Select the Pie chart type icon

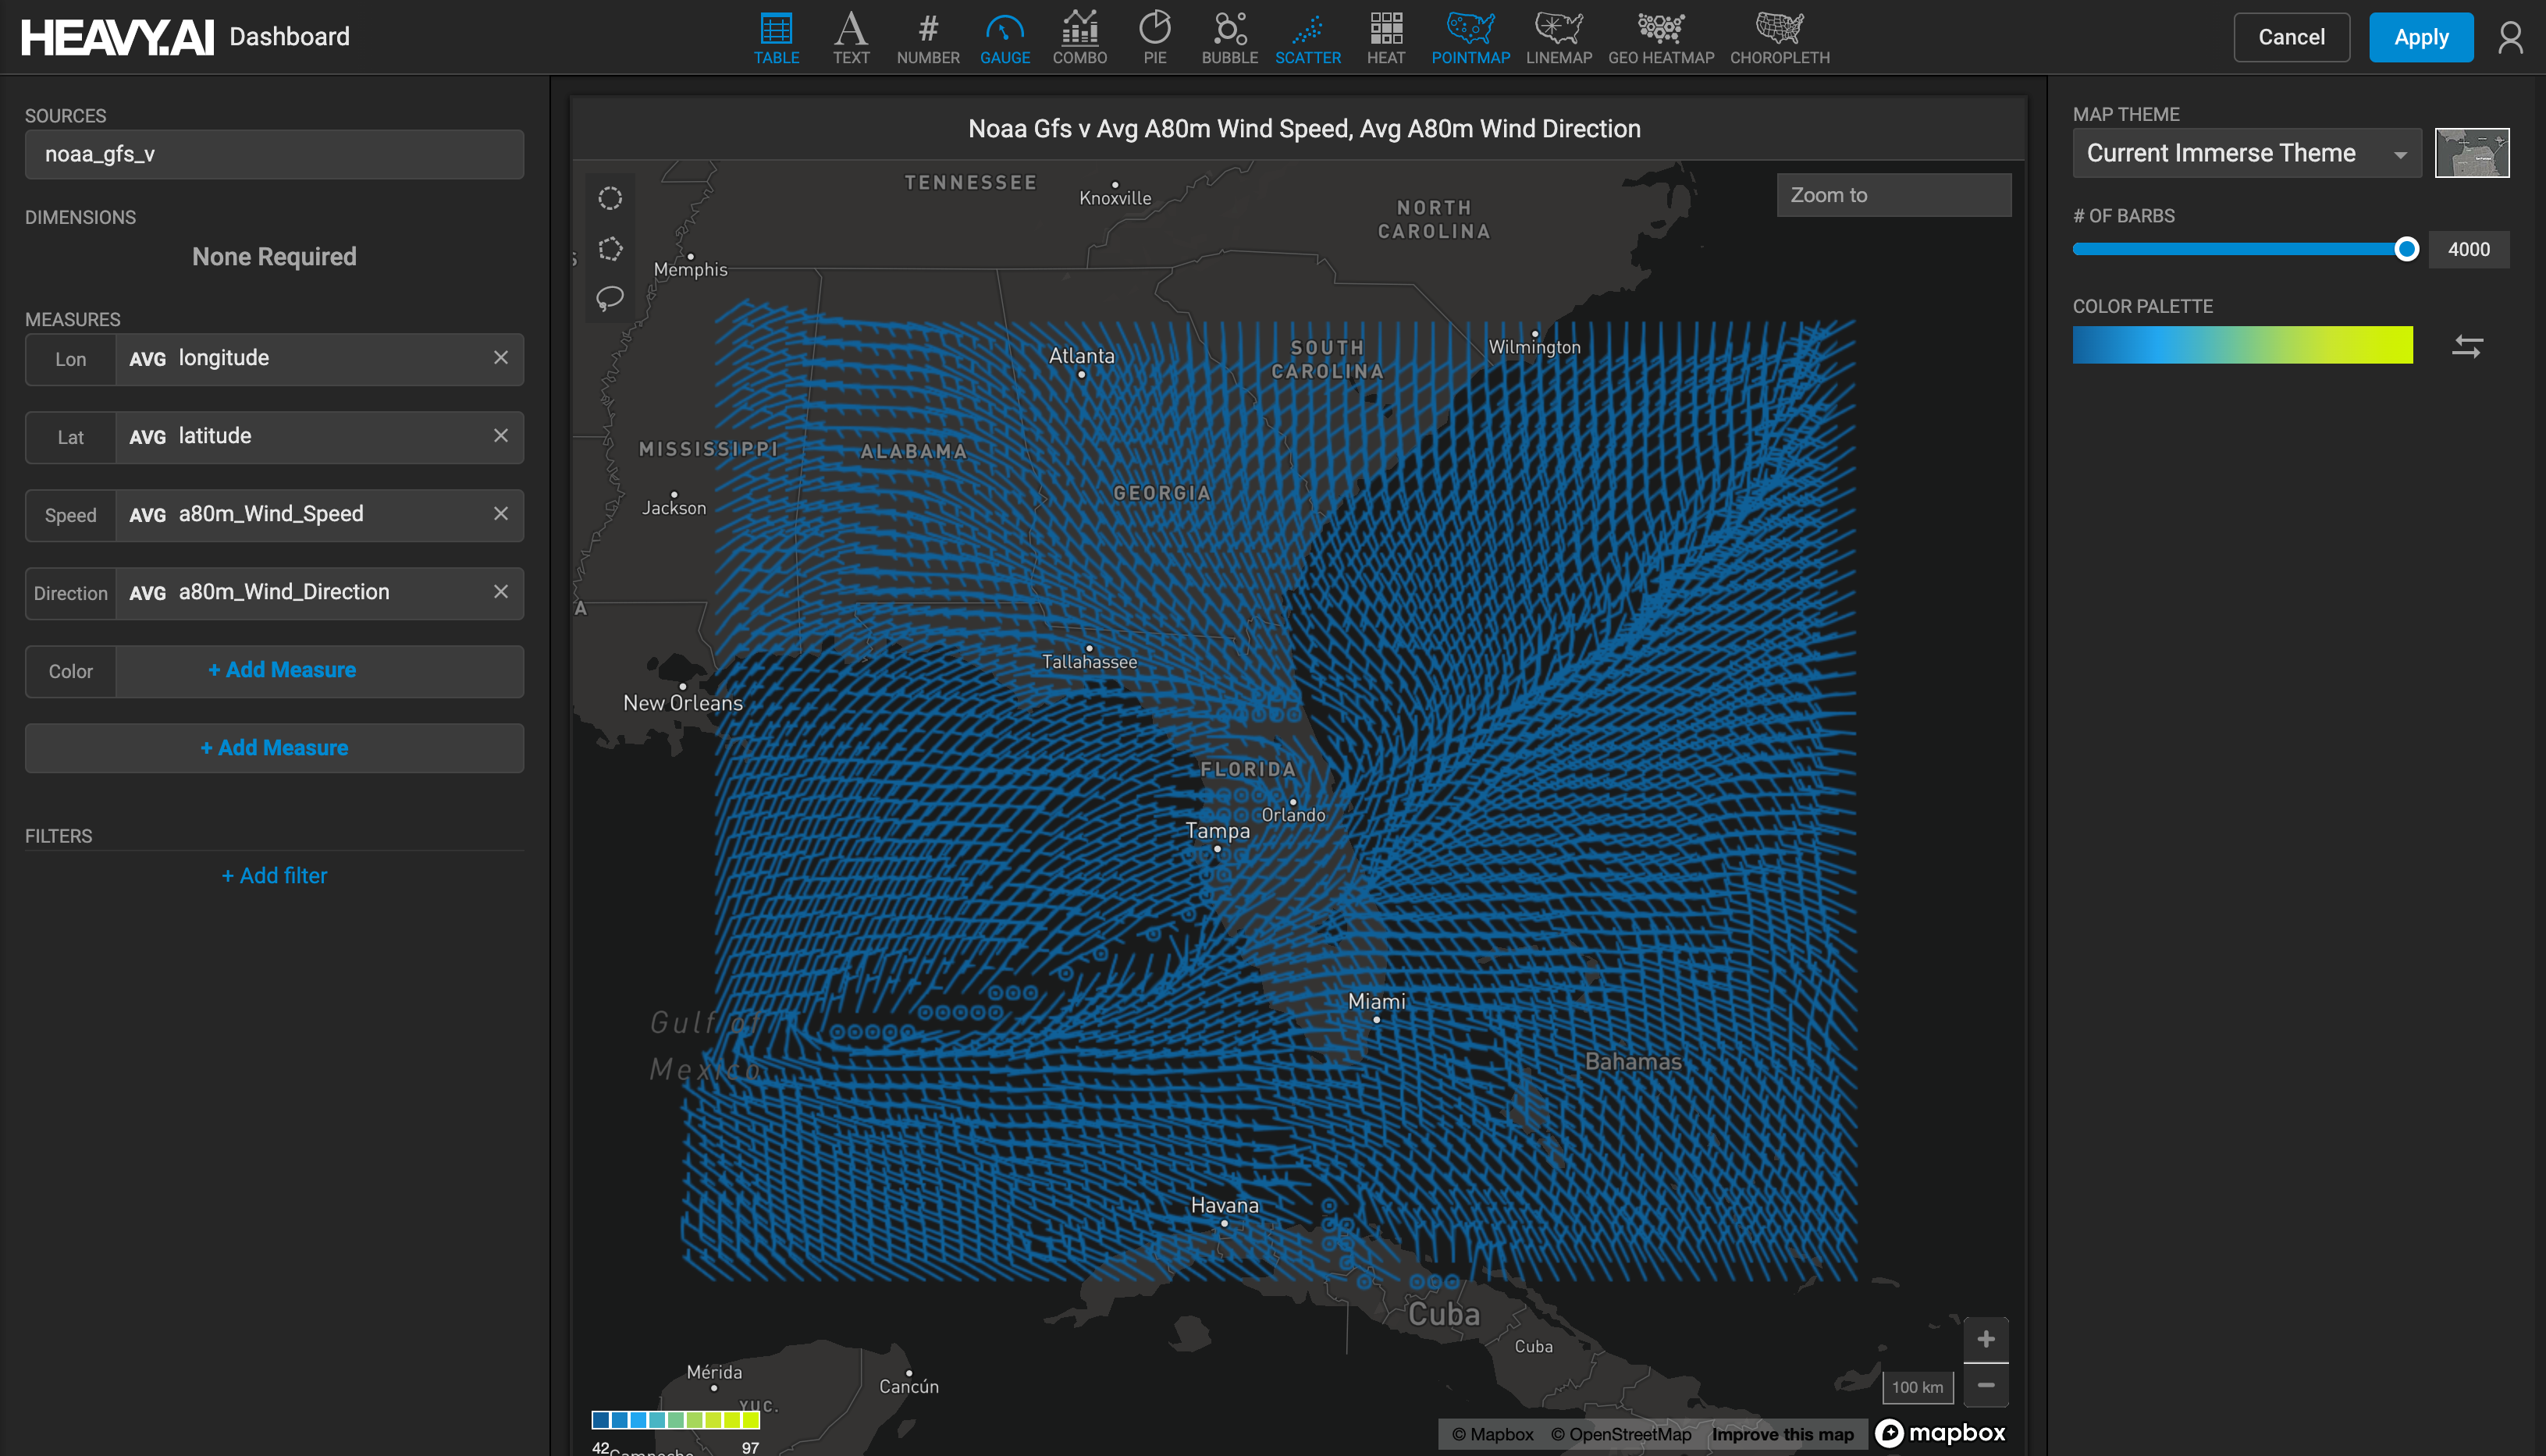click(1154, 37)
